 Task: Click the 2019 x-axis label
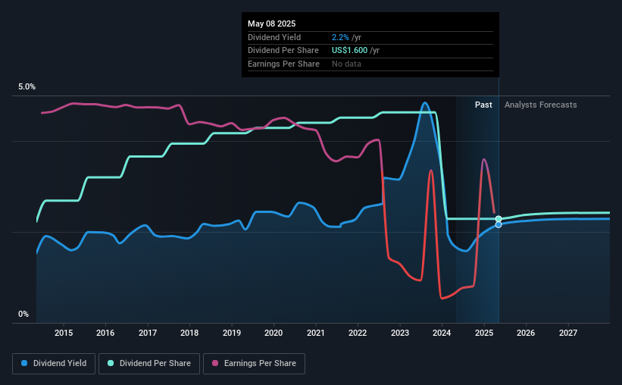(x=232, y=333)
